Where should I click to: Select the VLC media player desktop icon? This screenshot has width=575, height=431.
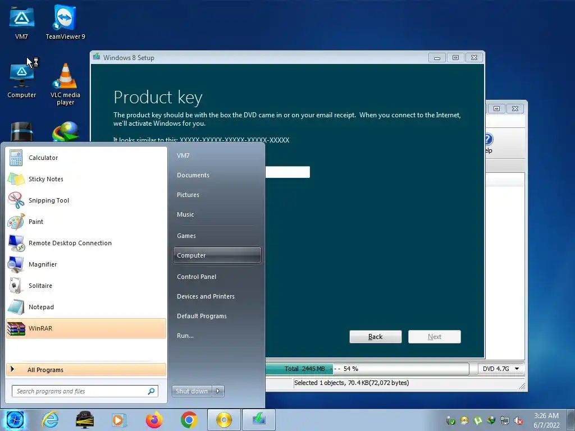(65, 84)
